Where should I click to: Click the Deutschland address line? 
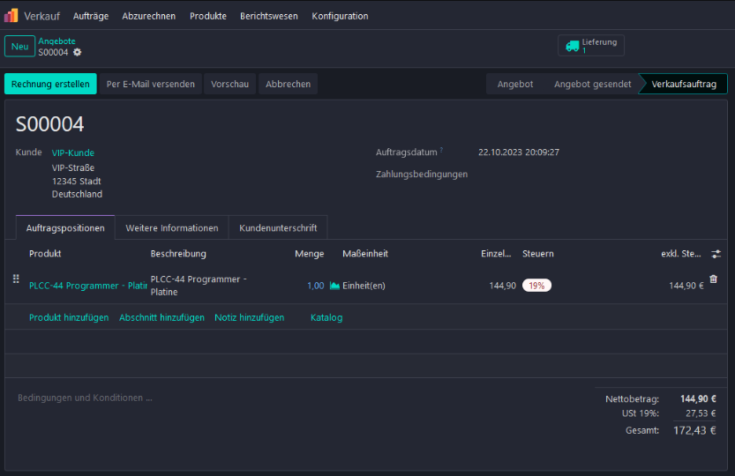pyautogui.click(x=77, y=194)
